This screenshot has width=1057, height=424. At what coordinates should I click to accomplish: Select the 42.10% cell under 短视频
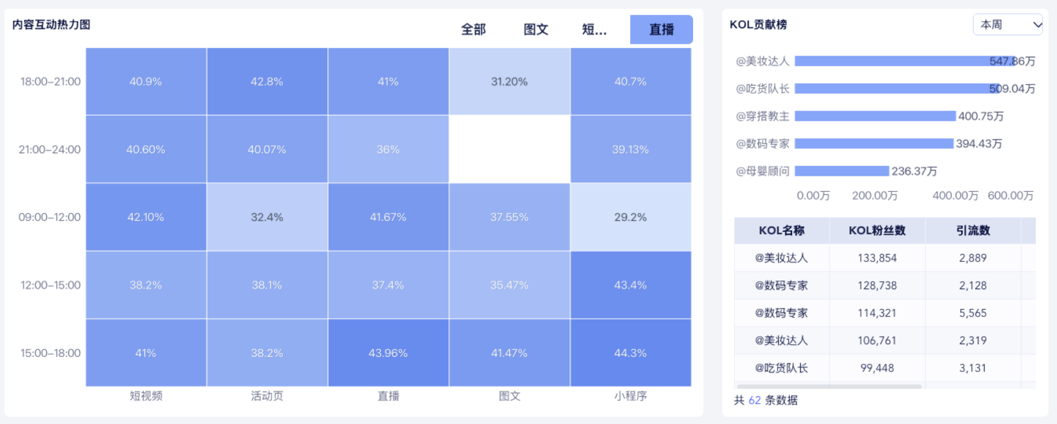[146, 217]
